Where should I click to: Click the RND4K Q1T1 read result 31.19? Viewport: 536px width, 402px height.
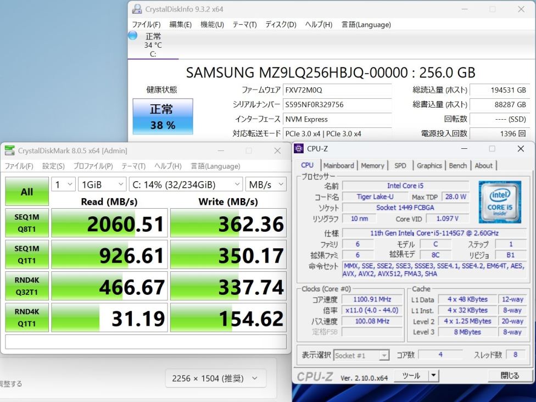[x=109, y=317]
